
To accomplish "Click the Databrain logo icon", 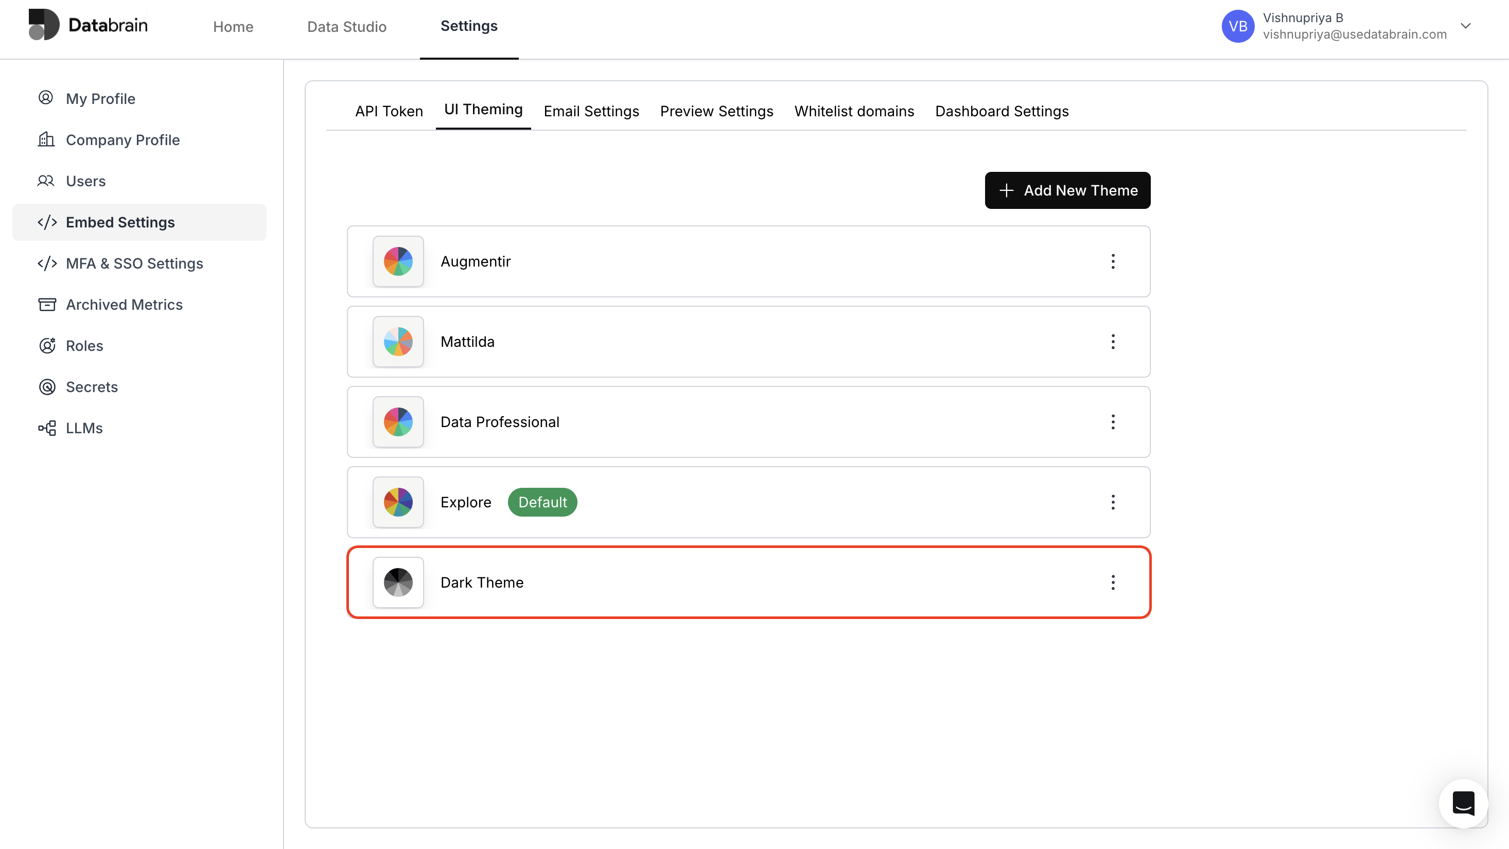I will [x=44, y=25].
